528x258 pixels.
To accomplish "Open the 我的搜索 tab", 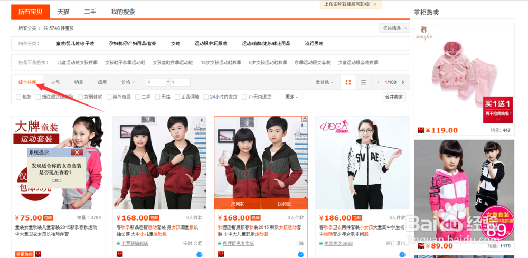I will [x=123, y=12].
